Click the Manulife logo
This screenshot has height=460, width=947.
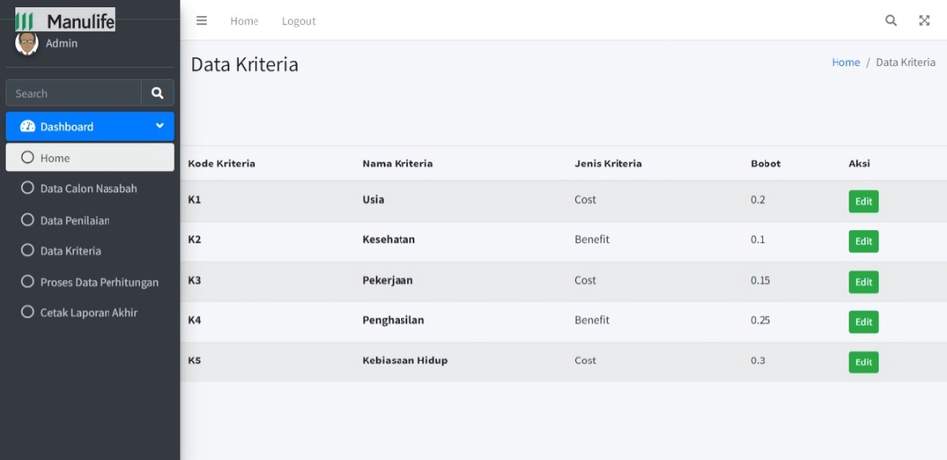65,20
